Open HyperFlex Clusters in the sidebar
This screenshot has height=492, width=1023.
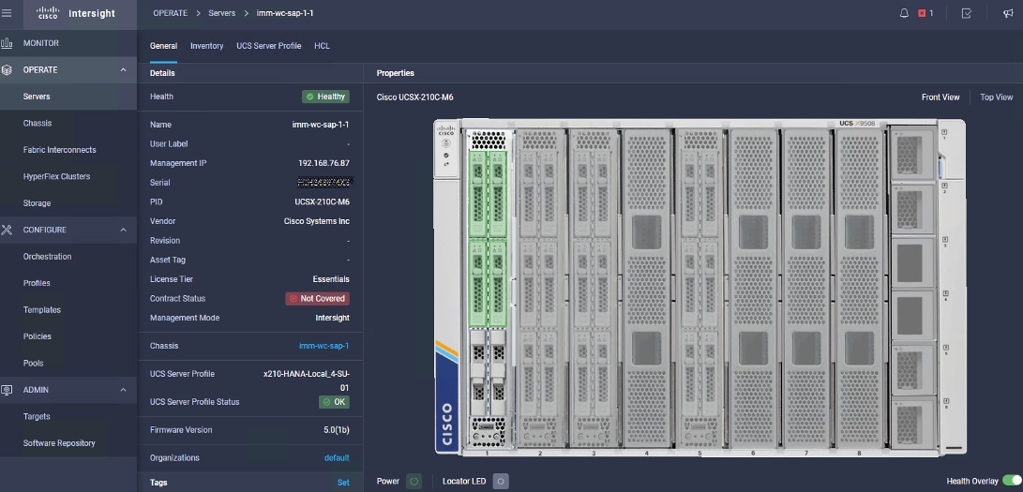click(57, 176)
